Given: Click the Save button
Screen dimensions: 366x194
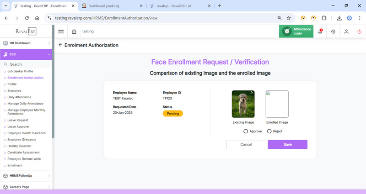Looking at the screenshot, I should [287, 144].
